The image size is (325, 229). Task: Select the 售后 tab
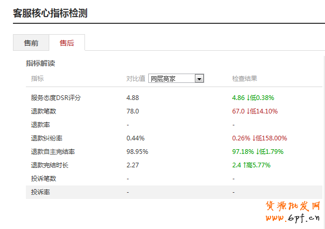[67, 43]
